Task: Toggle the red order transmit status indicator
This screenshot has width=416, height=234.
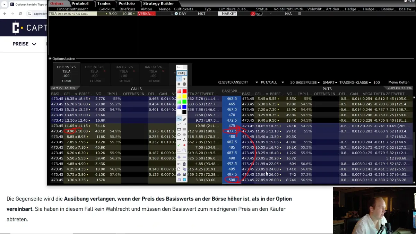Action: pyautogui.click(x=253, y=13)
